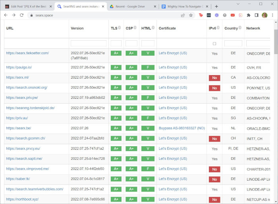Show TLS column help icon
Viewport: 278px width, 204px height.
pyautogui.click(x=120, y=28)
